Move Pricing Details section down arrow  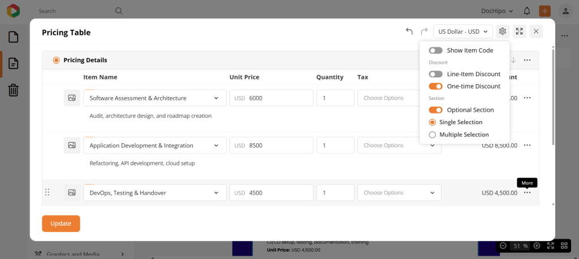click(x=513, y=60)
